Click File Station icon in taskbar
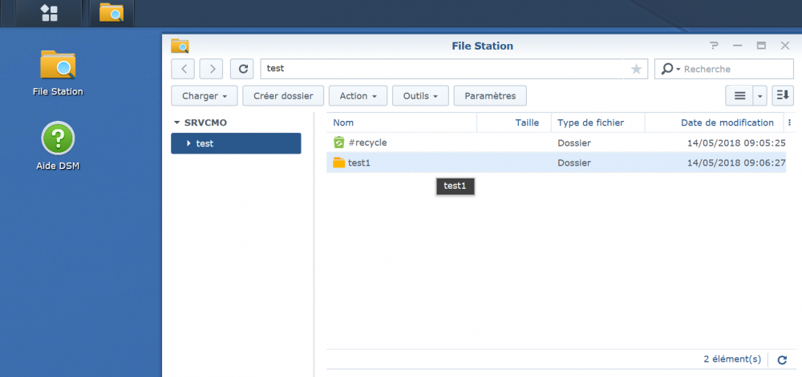Image resolution: width=802 pixels, height=377 pixels. 111,13
